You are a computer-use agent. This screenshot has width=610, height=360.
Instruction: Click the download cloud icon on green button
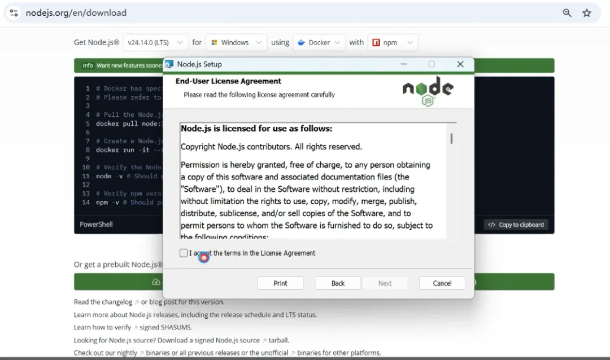pos(156,282)
